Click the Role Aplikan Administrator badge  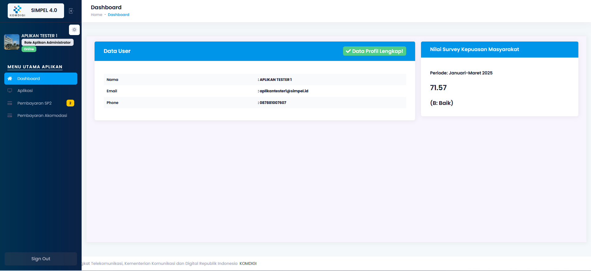[x=47, y=42]
